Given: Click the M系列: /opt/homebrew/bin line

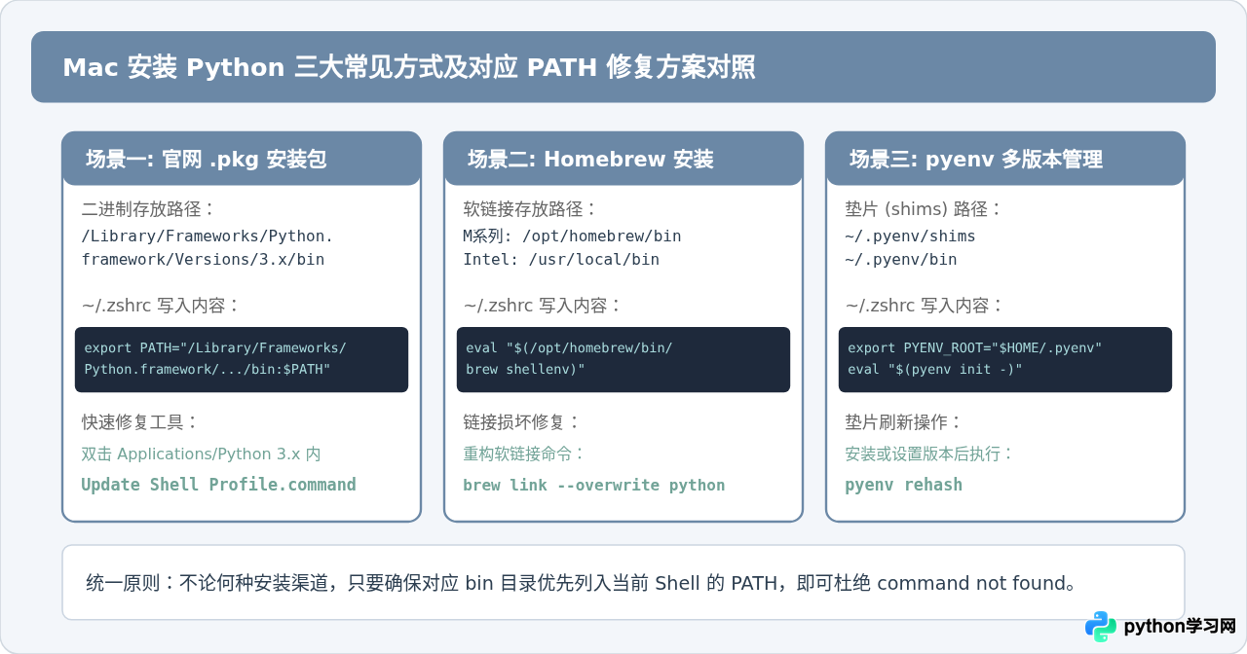Looking at the screenshot, I should pos(572,236).
